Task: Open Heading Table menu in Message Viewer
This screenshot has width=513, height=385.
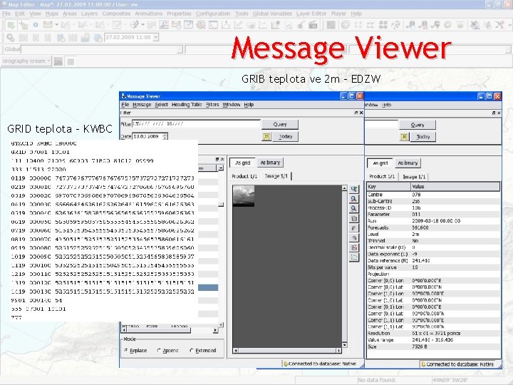Action: tap(187, 105)
